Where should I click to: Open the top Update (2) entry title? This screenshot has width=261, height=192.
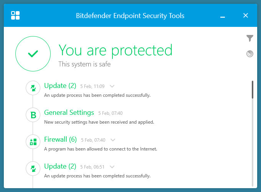[61, 86]
